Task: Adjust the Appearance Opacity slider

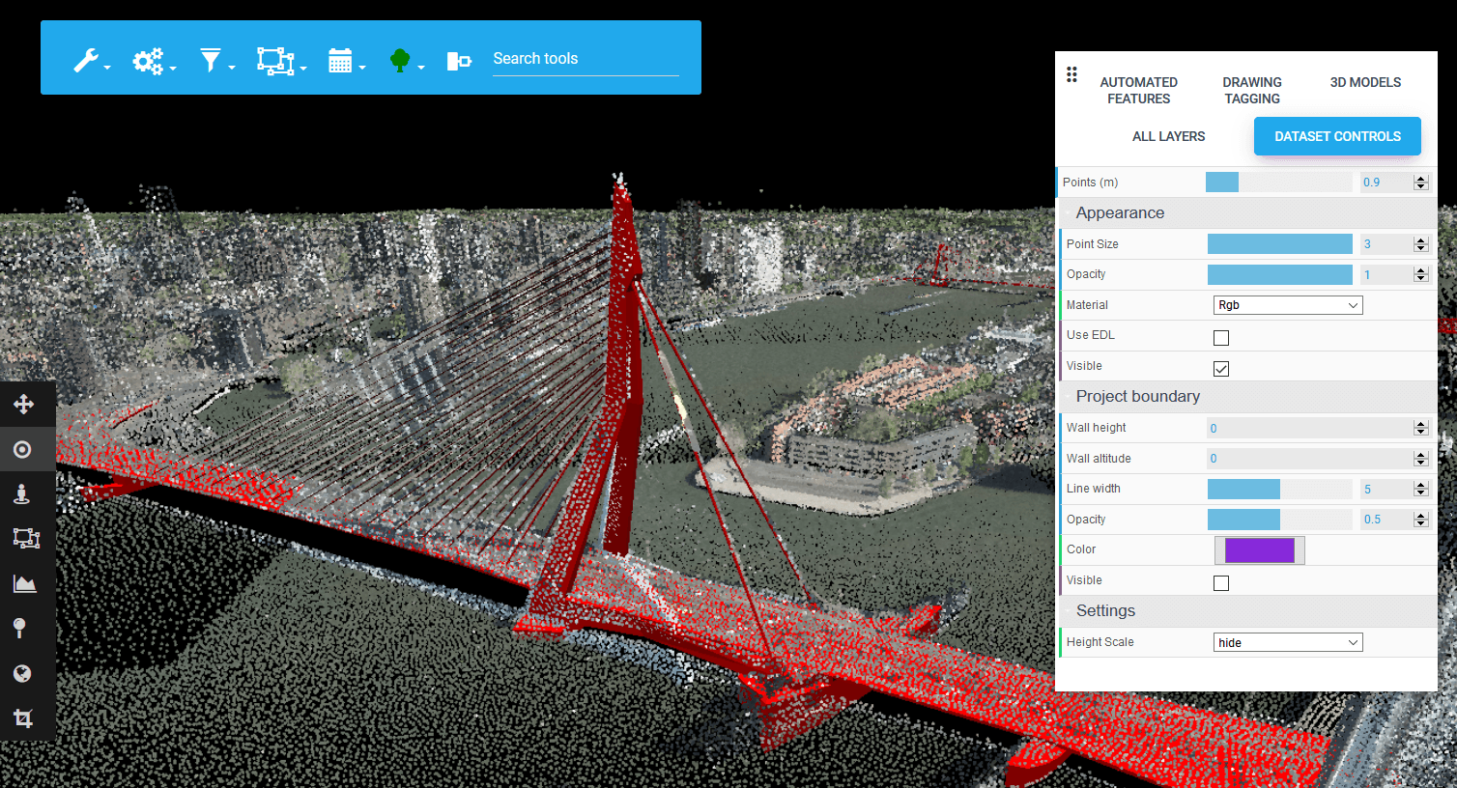Action: pyautogui.click(x=1280, y=274)
